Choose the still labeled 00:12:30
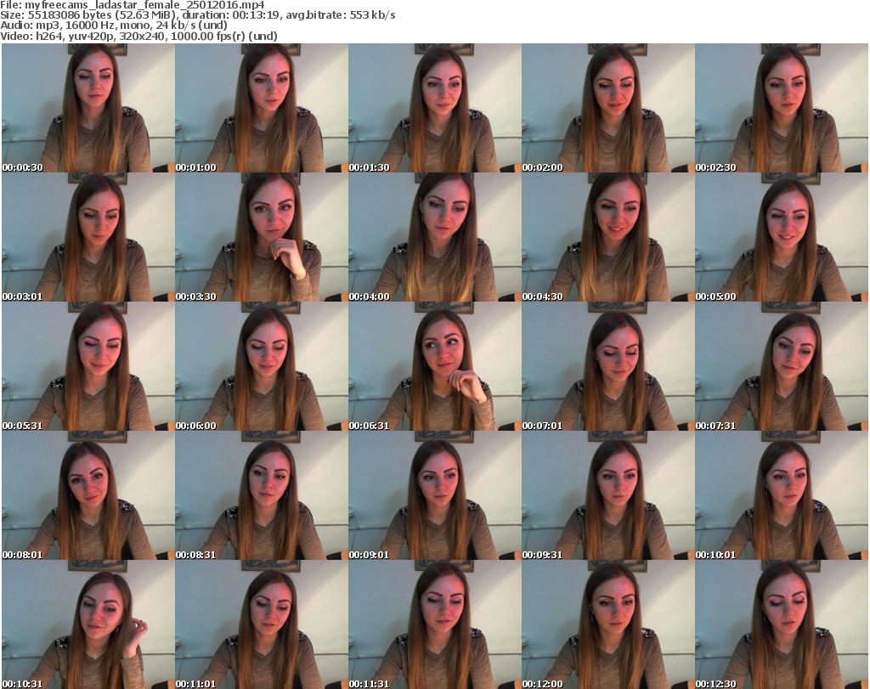The image size is (870, 689). point(782,624)
